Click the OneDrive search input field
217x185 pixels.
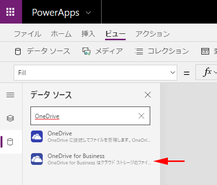click(90, 116)
